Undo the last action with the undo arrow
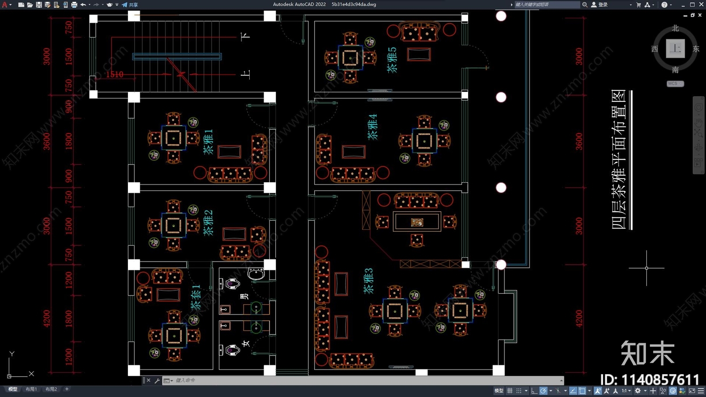 point(83,4)
